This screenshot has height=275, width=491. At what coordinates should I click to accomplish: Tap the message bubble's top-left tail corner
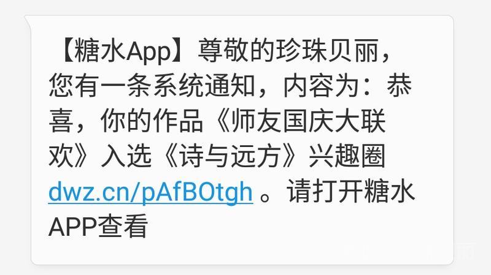tap(28, 20)
